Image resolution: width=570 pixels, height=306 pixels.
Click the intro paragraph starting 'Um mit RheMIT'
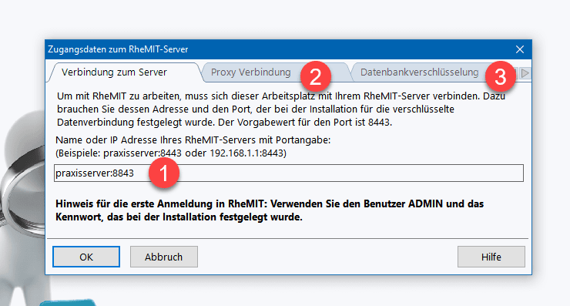(280, 109)
